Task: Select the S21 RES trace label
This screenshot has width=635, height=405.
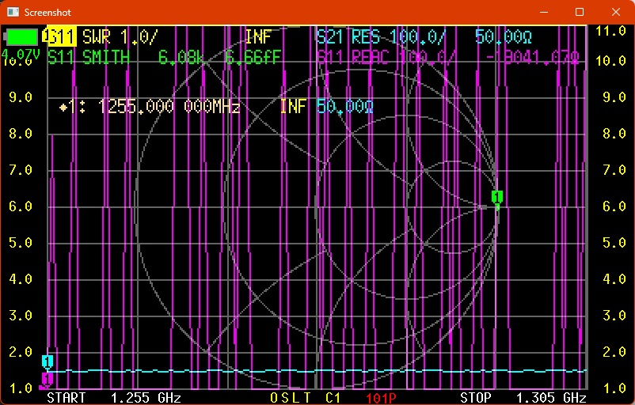Action: click(348, 36)
